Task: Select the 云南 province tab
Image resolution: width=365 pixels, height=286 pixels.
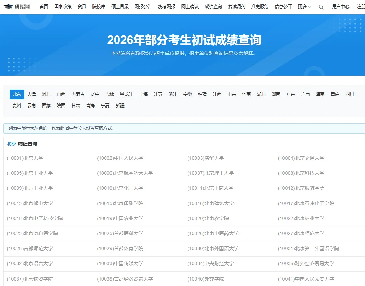Action: (x=31, y=106)
